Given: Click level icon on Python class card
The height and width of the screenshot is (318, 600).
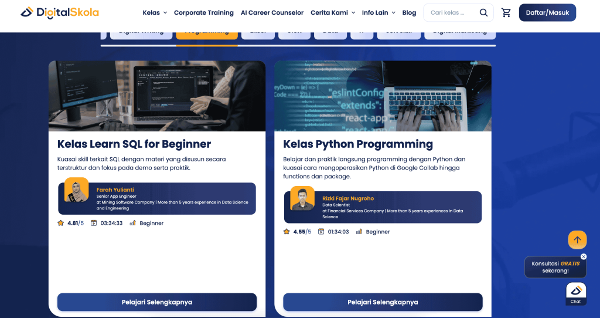Looking at the screenshot, I should pos(359,231).
